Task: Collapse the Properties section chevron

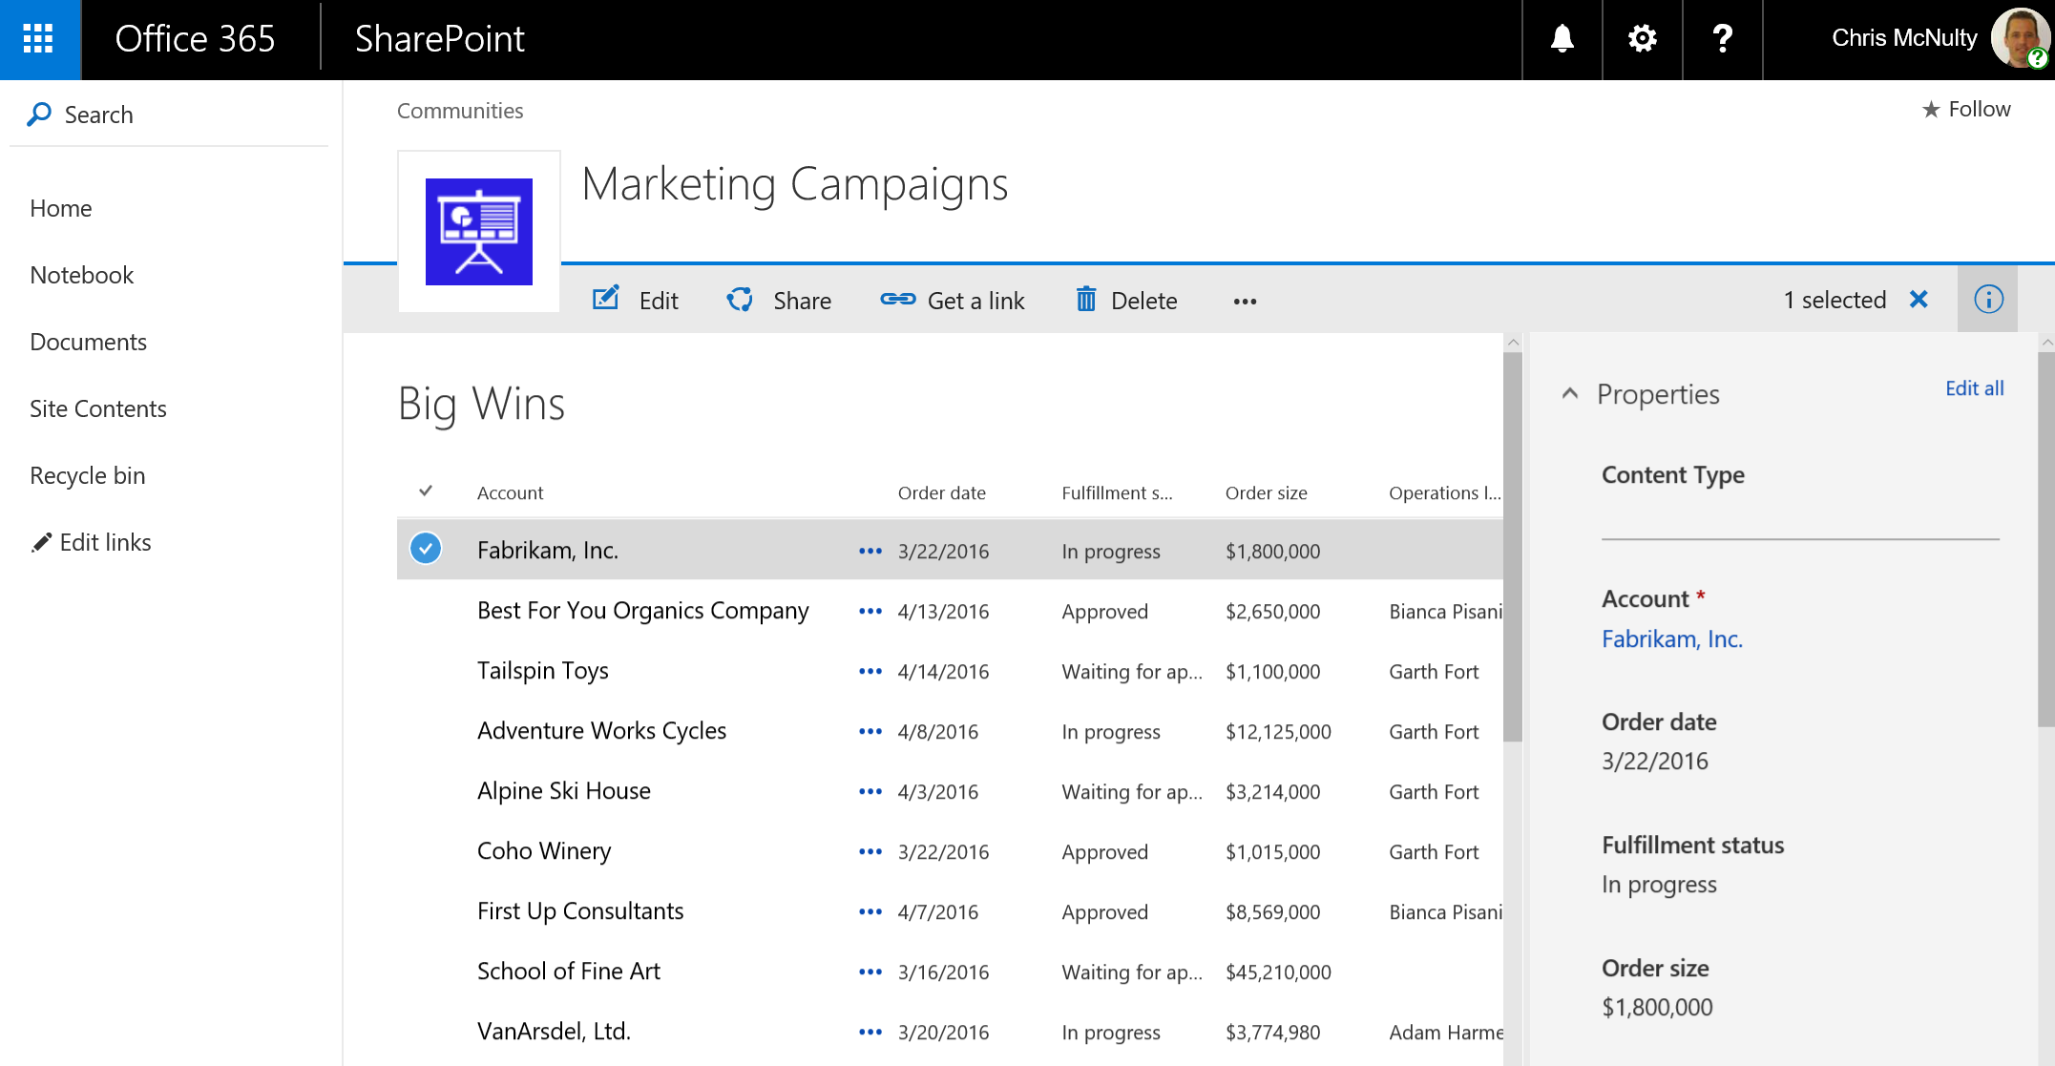Action: pyautogui.click(x=1570, y=393)
